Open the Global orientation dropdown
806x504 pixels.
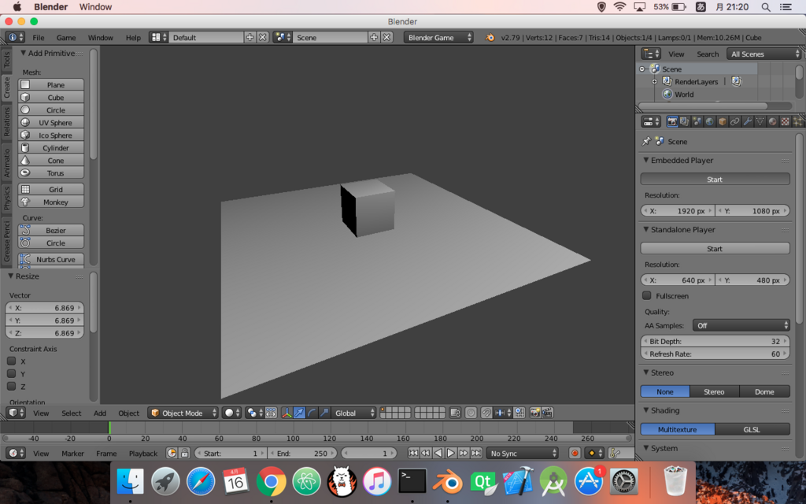pos(353,413)
